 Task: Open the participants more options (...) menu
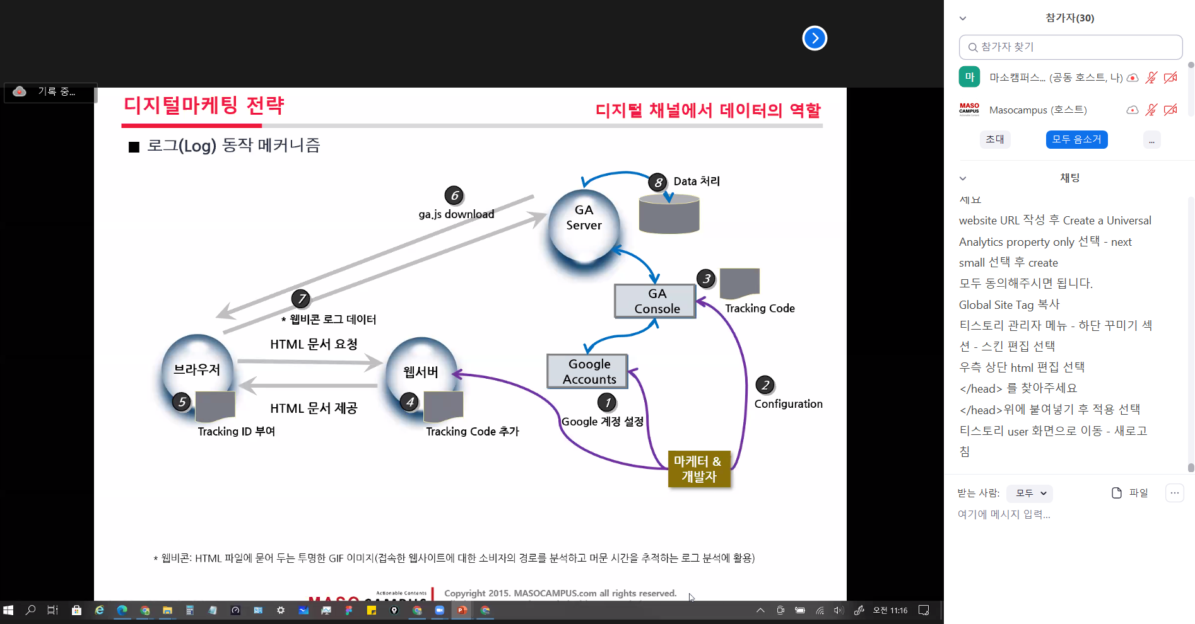click(1151, 140)
